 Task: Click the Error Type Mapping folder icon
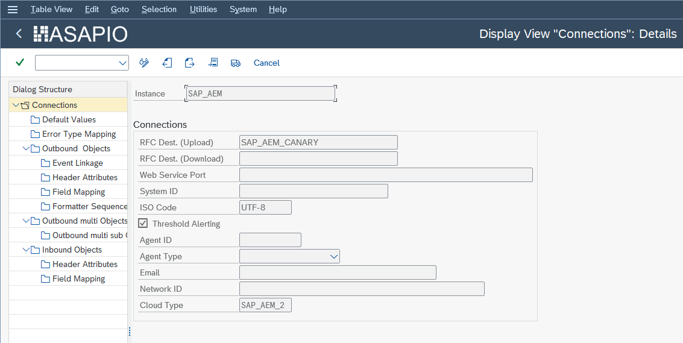(x=36, y=134)
